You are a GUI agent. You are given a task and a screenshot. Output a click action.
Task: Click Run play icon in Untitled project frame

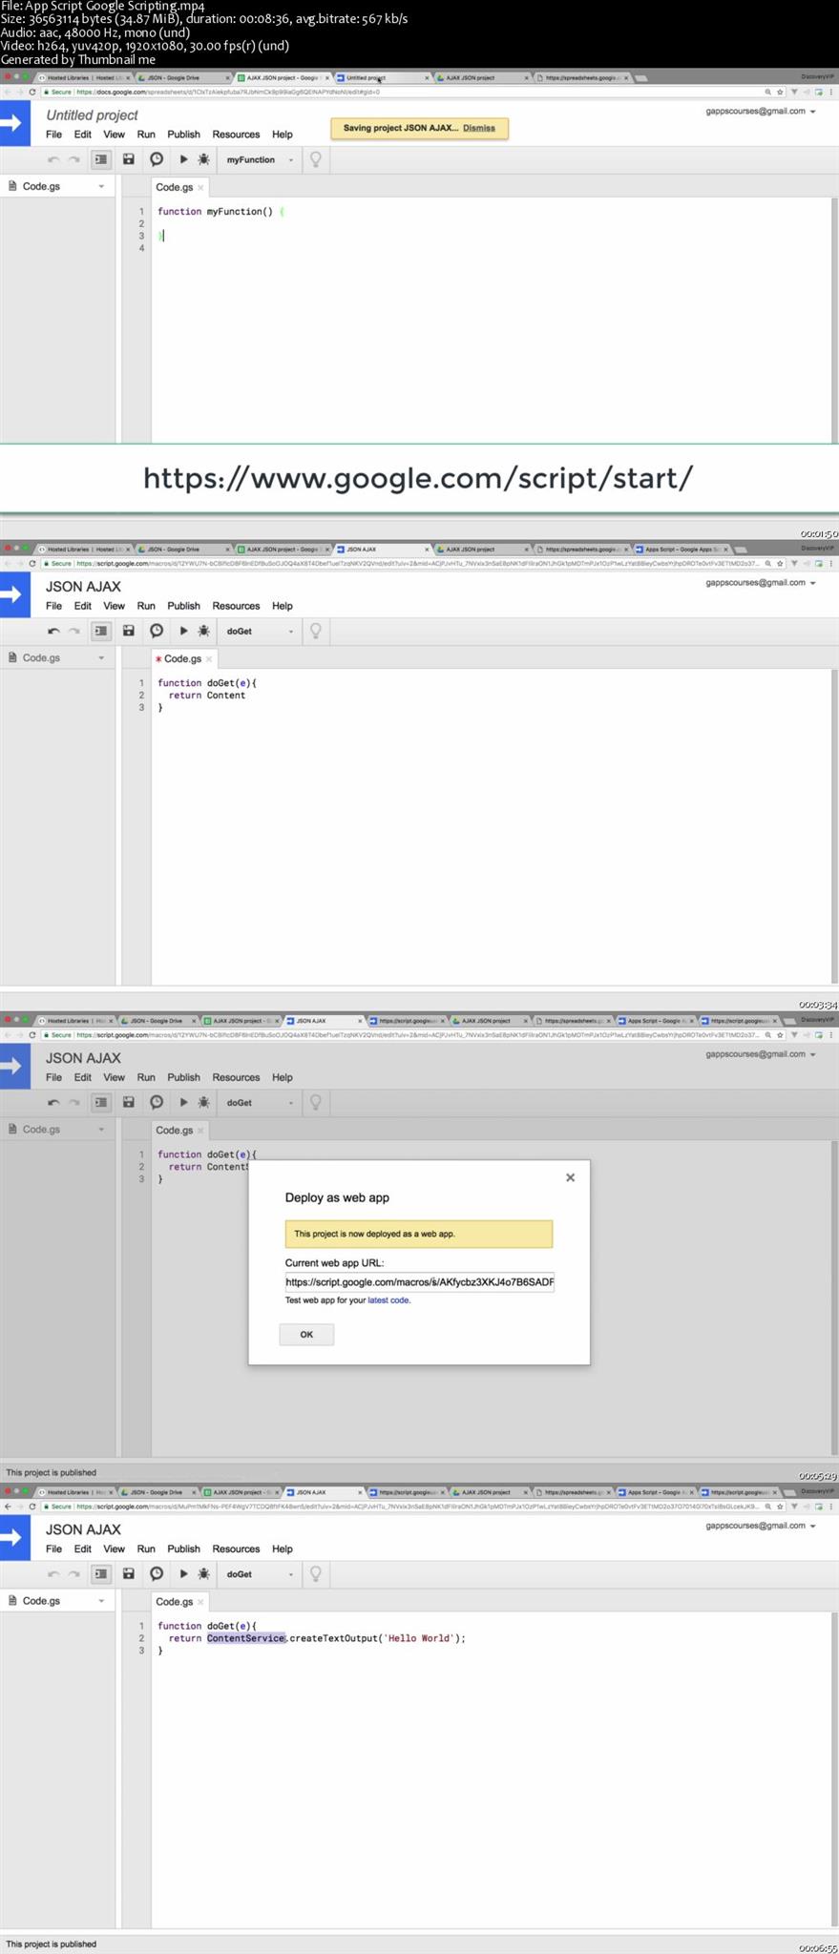183,159
